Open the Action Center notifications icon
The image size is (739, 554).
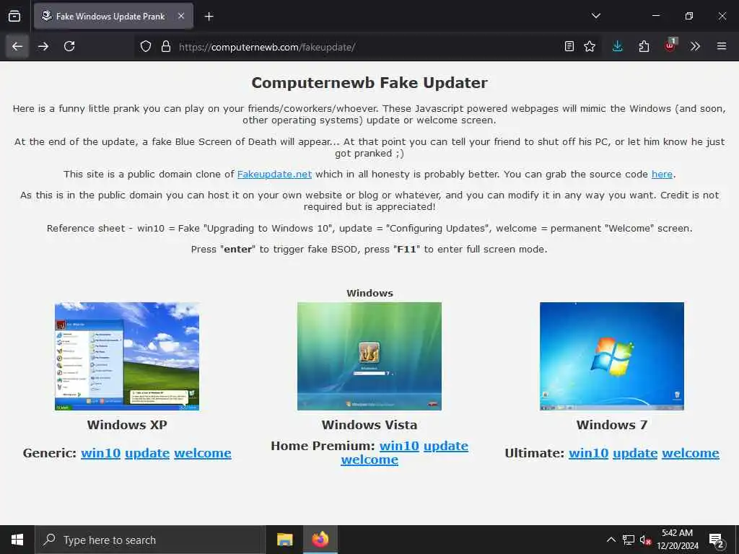point(717,540)
